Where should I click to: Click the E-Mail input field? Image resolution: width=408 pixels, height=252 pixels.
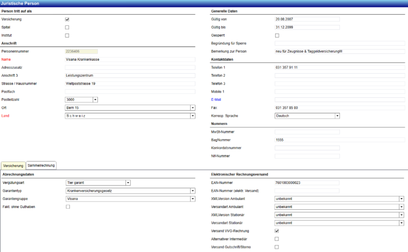point(340,100)
